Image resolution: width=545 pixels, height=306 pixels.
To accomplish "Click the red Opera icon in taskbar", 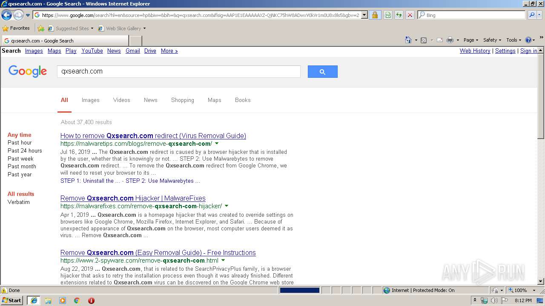I will coord(91,300).
